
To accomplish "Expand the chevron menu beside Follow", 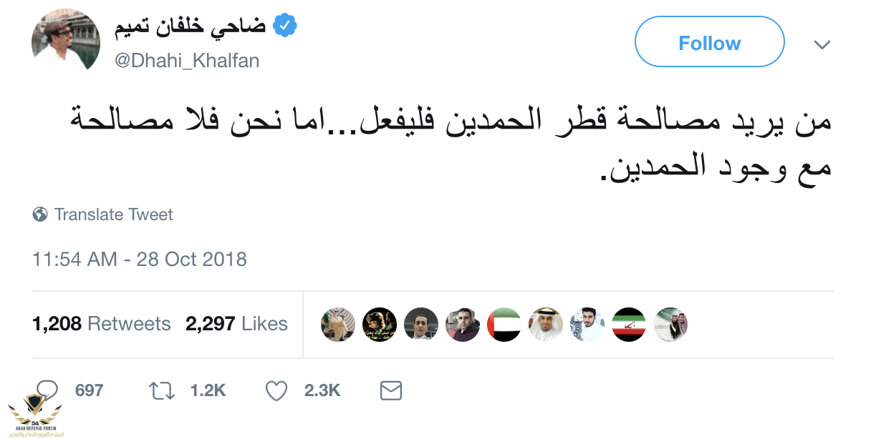I will (822, 44).
